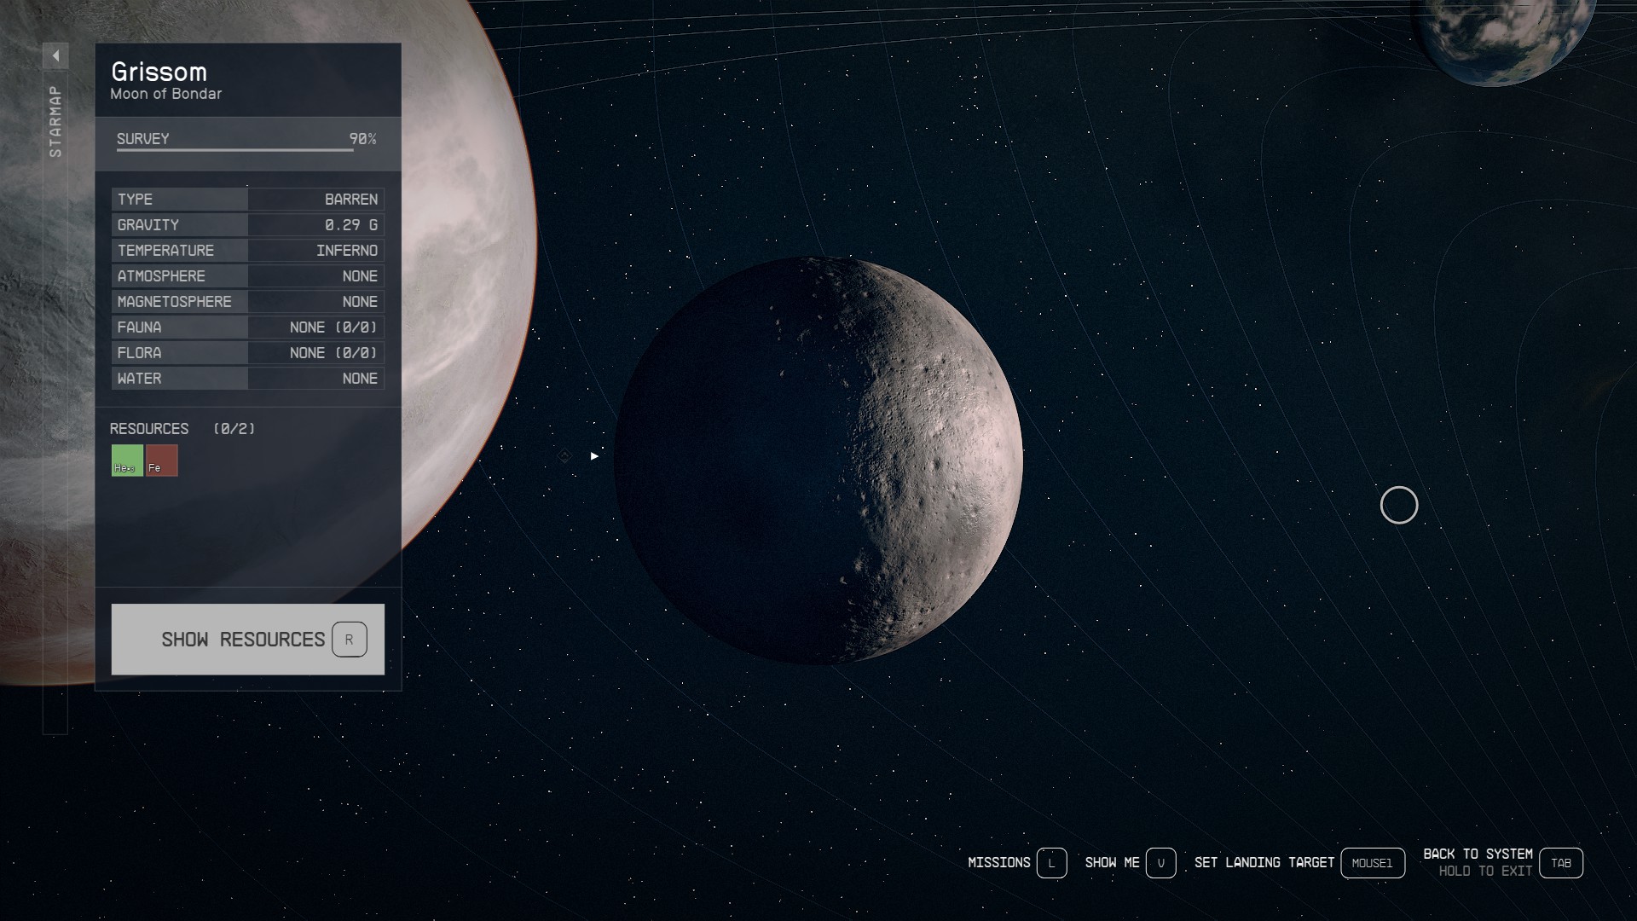Image resolution: width=1637 pixels, height=921 pixels.
Task: Click the V key icon for Show Me
Action: point(1161,863)
